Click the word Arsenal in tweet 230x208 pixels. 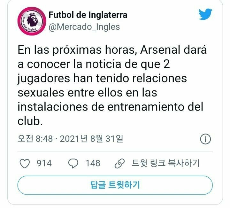(160, 50)
